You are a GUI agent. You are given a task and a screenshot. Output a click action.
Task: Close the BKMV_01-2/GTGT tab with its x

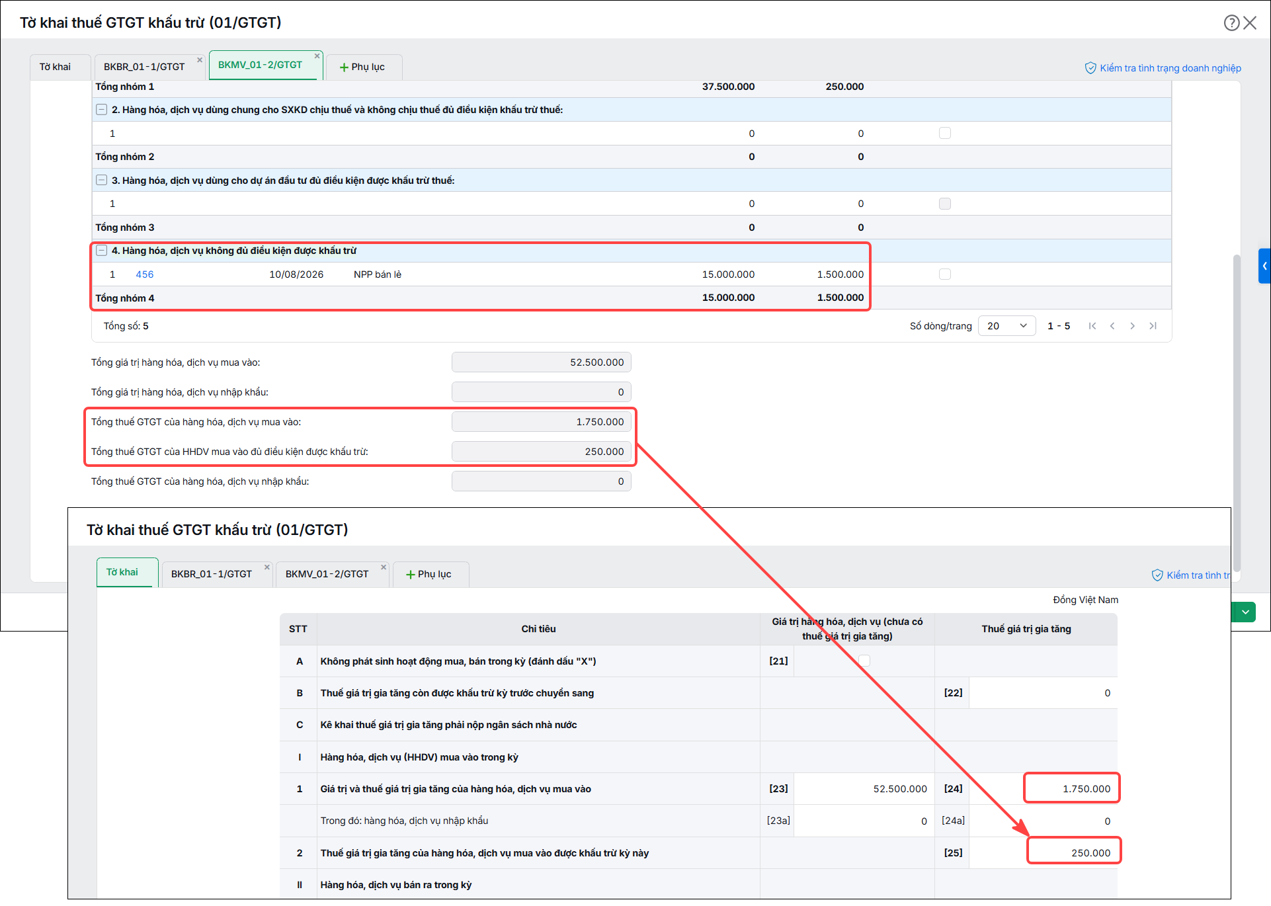click(x=317, y=56)
